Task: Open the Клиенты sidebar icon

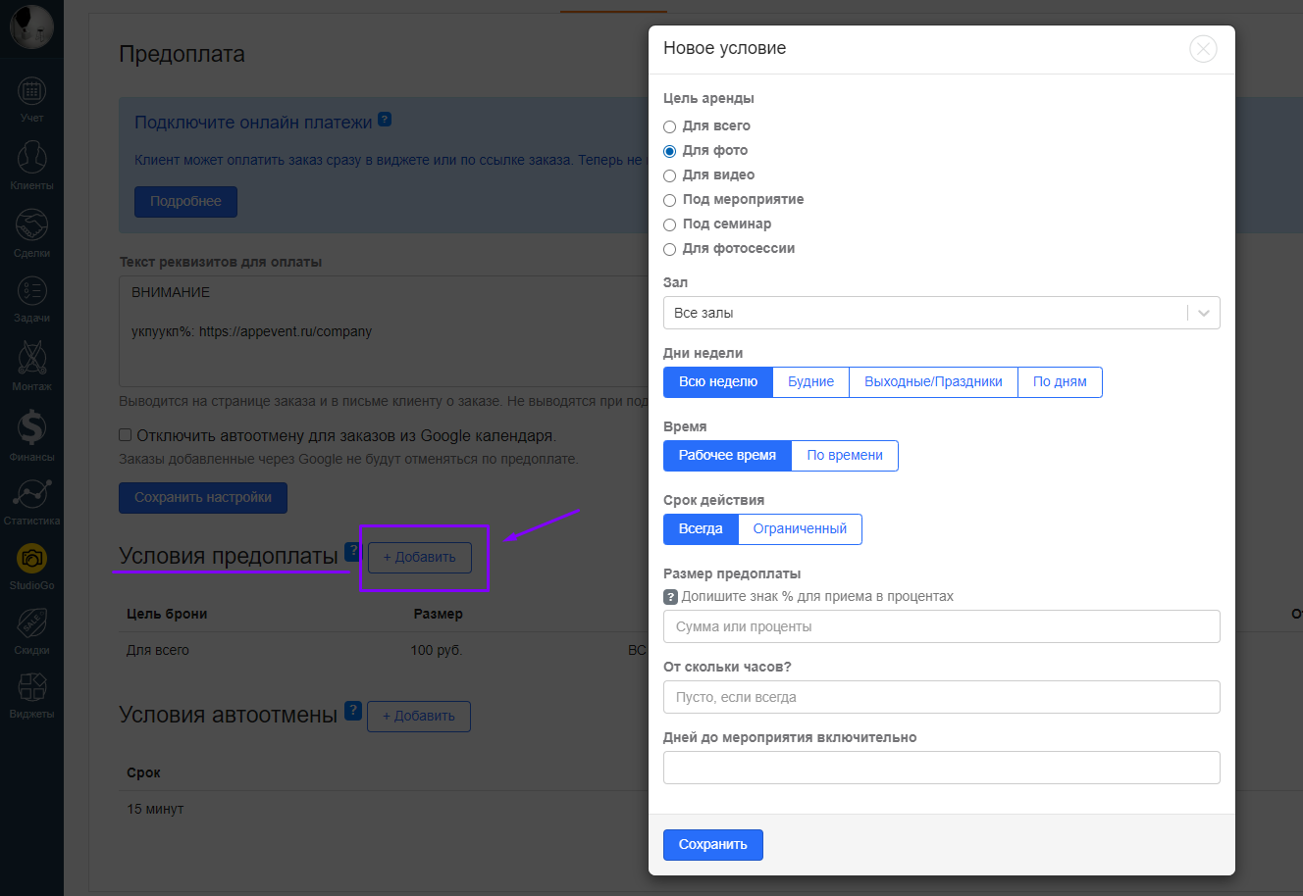Action: click(x=31, y=159)
